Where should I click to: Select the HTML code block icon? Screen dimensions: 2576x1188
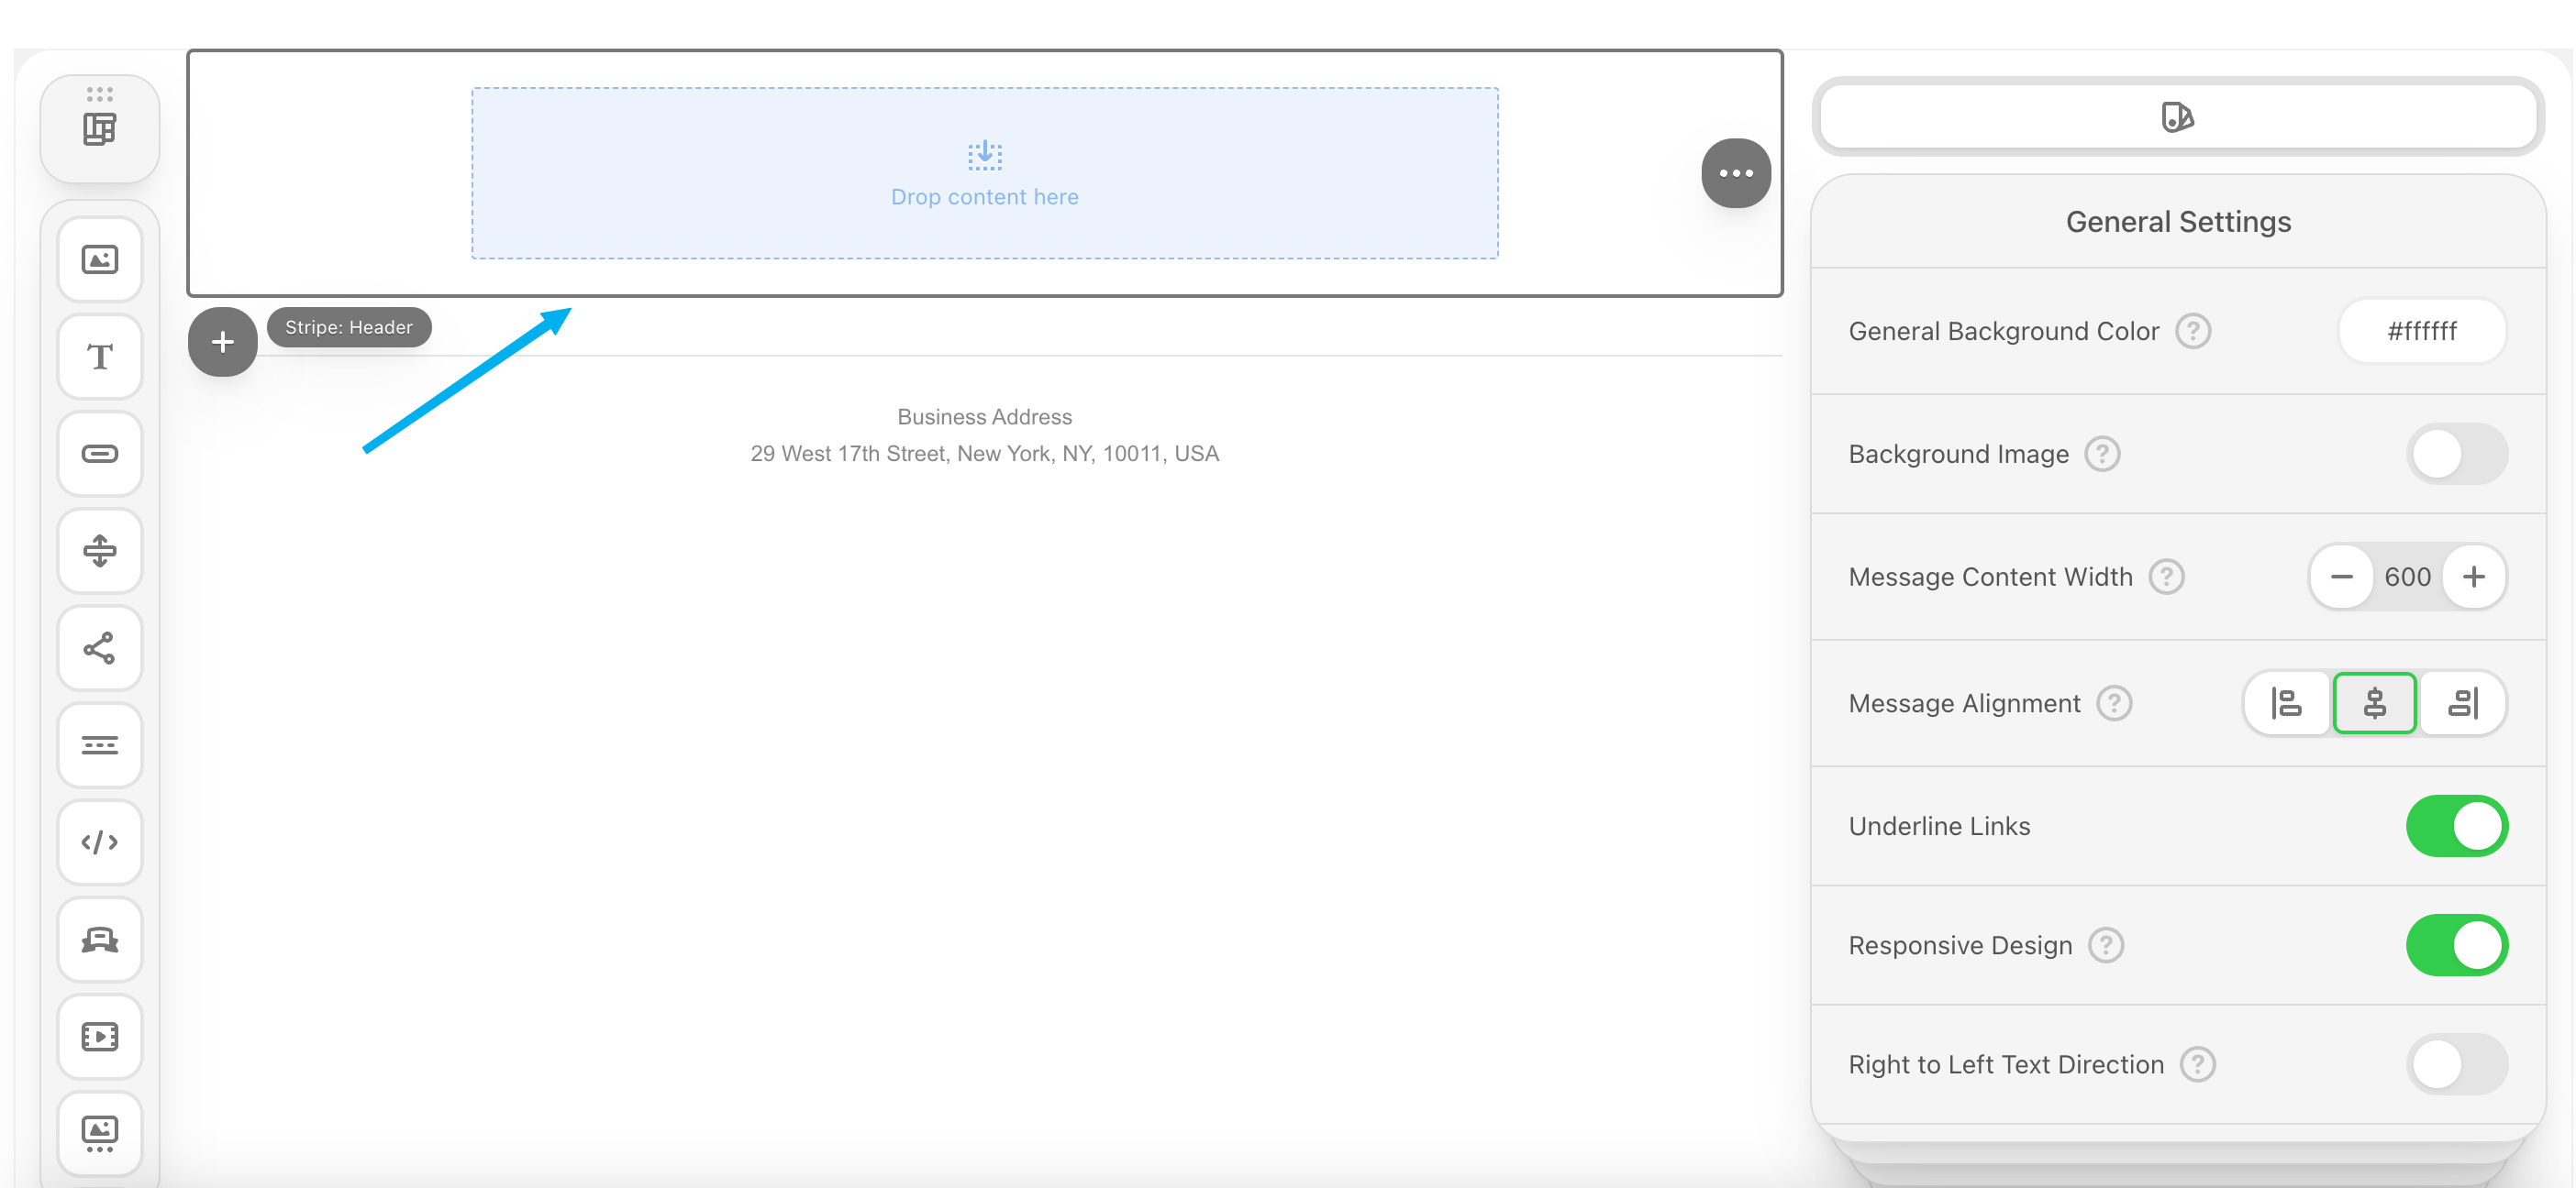[x=100, y=842]
